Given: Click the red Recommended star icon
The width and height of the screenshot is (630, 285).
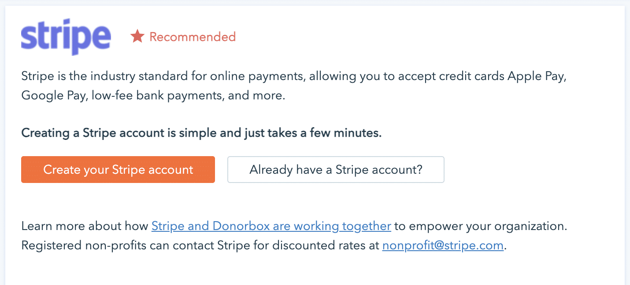Looking at the screenshot, I should click(x=137, y=37).
